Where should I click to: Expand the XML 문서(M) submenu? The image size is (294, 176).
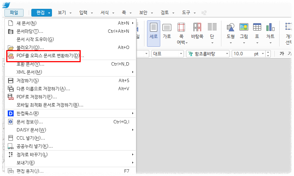pyautogui.click(x=70, y=72)
